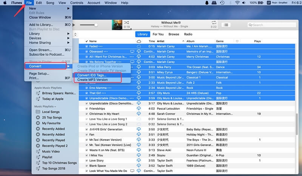Choose Create MP3 Version
This screenshot has width=302, height=176.
pyautogui.click(x=92, y=80)
